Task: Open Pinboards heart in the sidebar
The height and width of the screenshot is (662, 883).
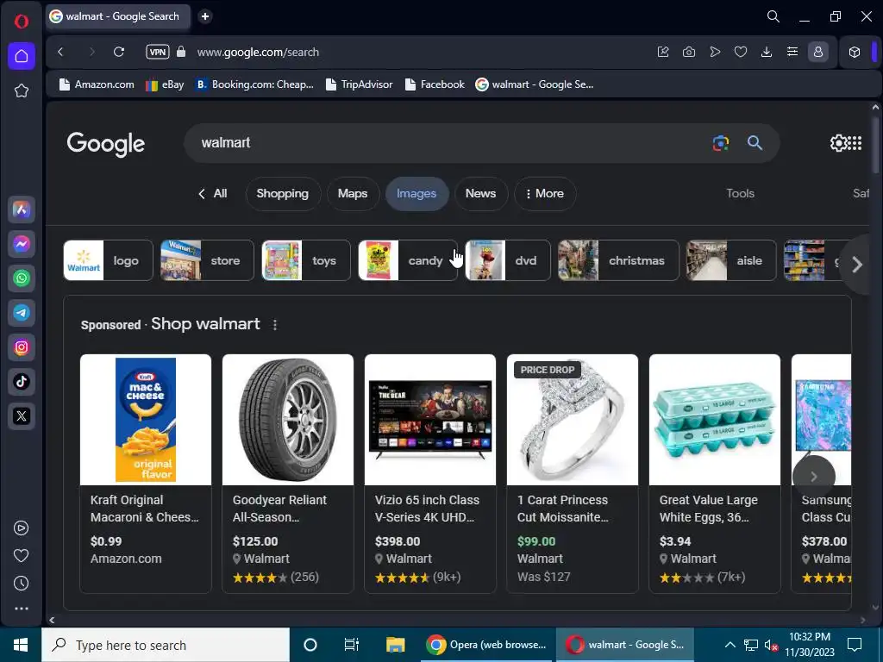Action: coord(21,556)
